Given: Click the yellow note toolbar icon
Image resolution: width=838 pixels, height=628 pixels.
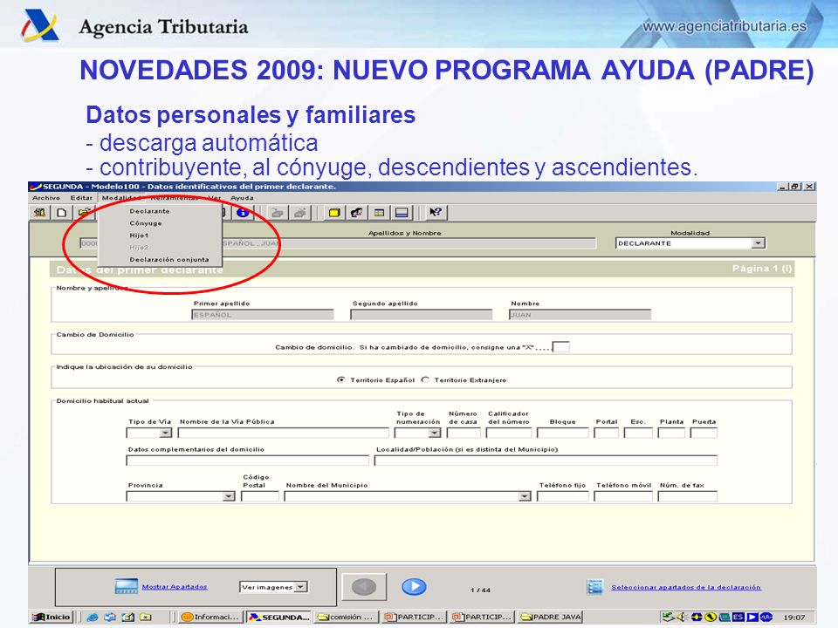Looking at the screenshot, I should [x=334, y=213].
